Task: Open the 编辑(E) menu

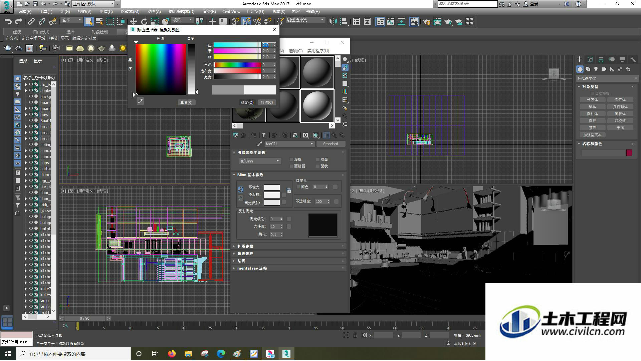Action: (25, 11)
